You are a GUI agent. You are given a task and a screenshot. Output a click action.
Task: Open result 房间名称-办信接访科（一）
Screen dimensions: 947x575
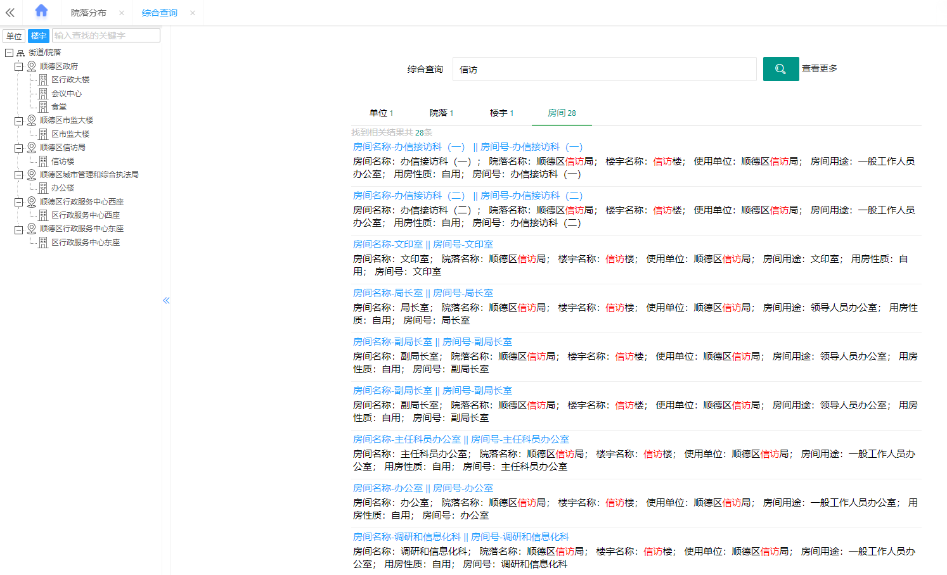[468, 147]
